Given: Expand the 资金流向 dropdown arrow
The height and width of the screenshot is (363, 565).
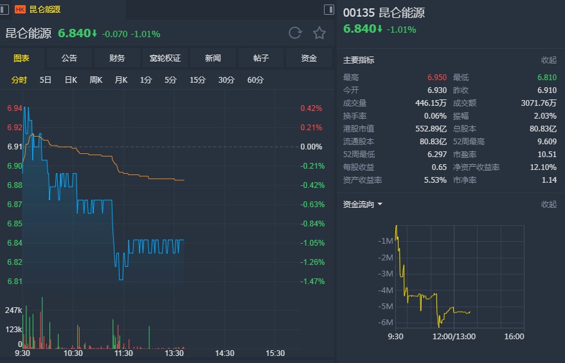Looking at the screenshot, I should pyautogui.click(x=380, y=205).
